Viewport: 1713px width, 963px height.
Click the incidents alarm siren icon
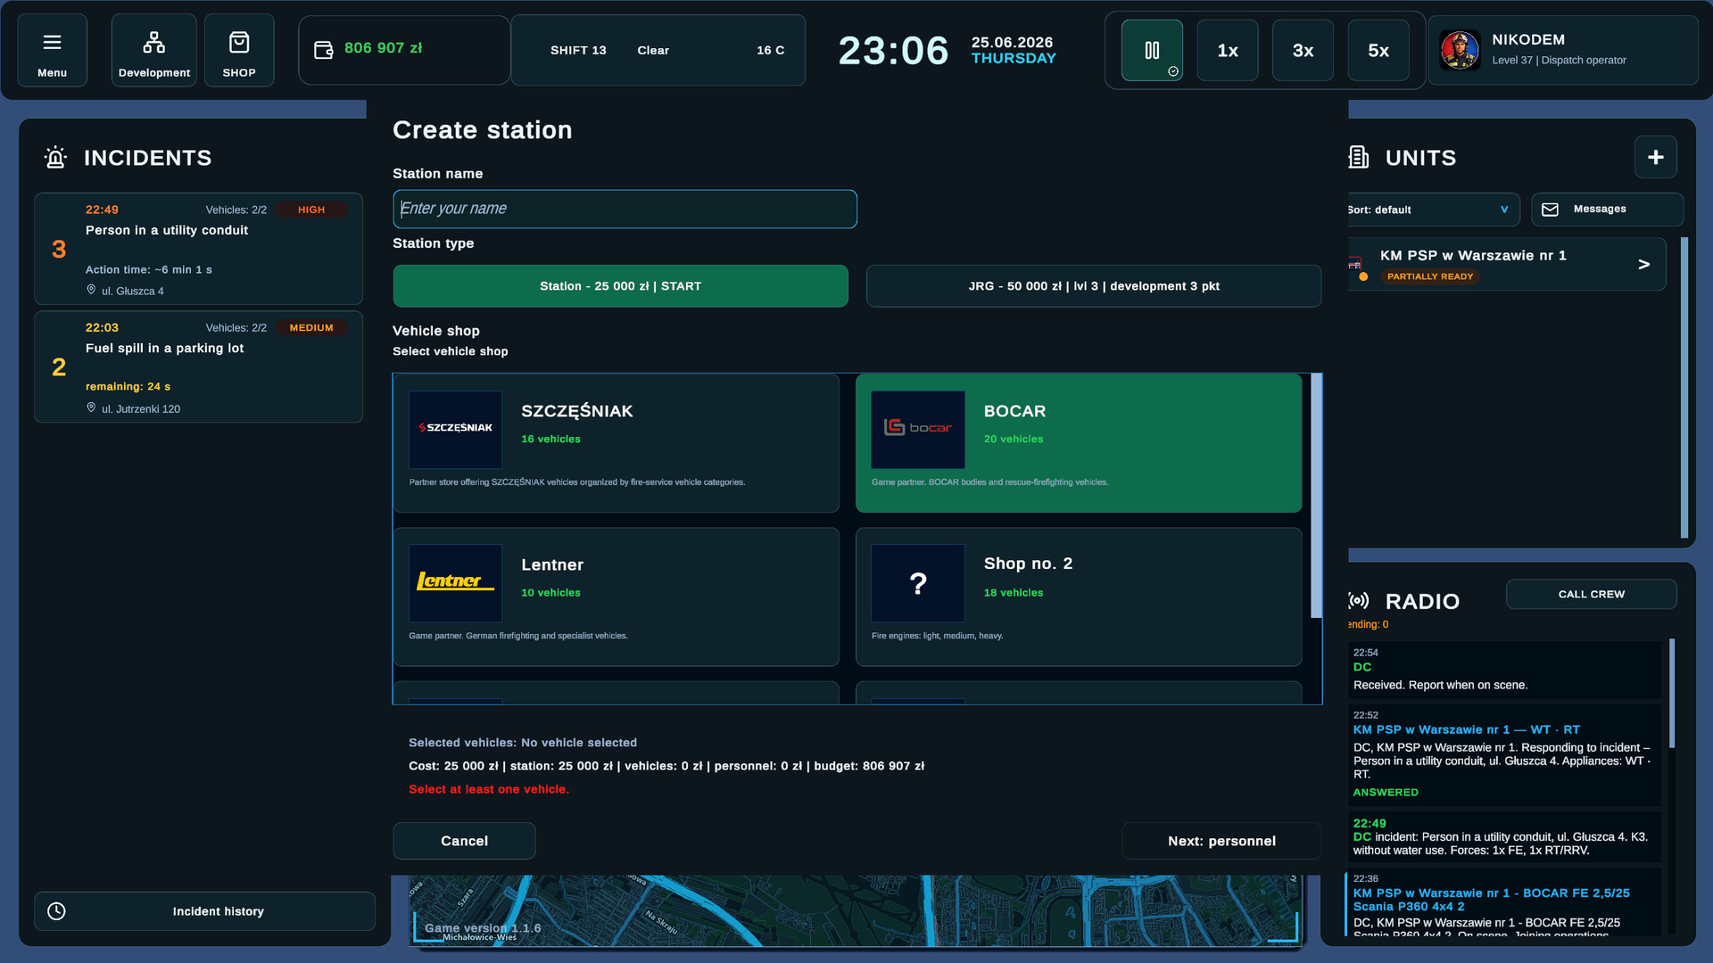(x=55, y=158)
